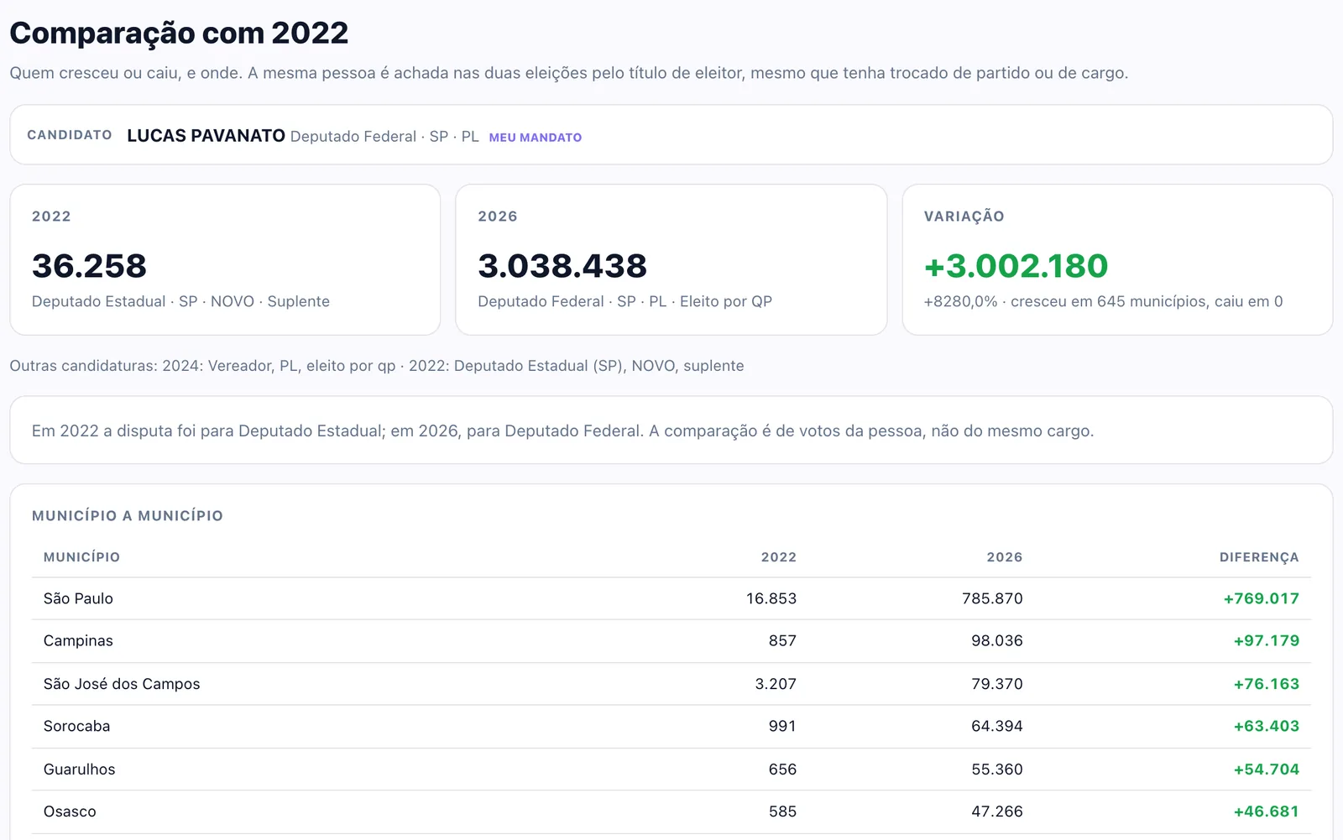Click the +3.002.180 variation value
Image resolution: width=1343 pixels, height=840 pixels.
[1016, 266]
